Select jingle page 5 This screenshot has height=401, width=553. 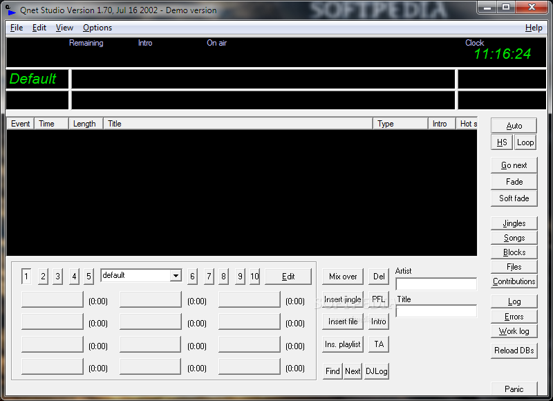[x=89, y=276]
